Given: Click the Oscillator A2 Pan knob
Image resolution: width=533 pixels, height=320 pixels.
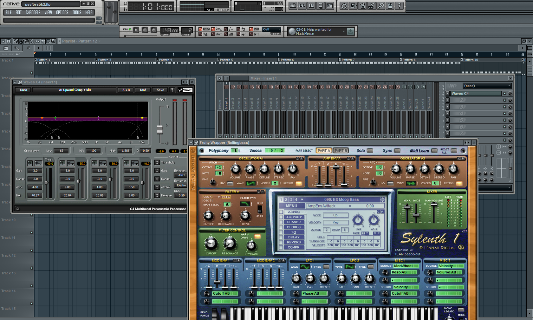Looking at the screenshot, I should tap(453, 169).
